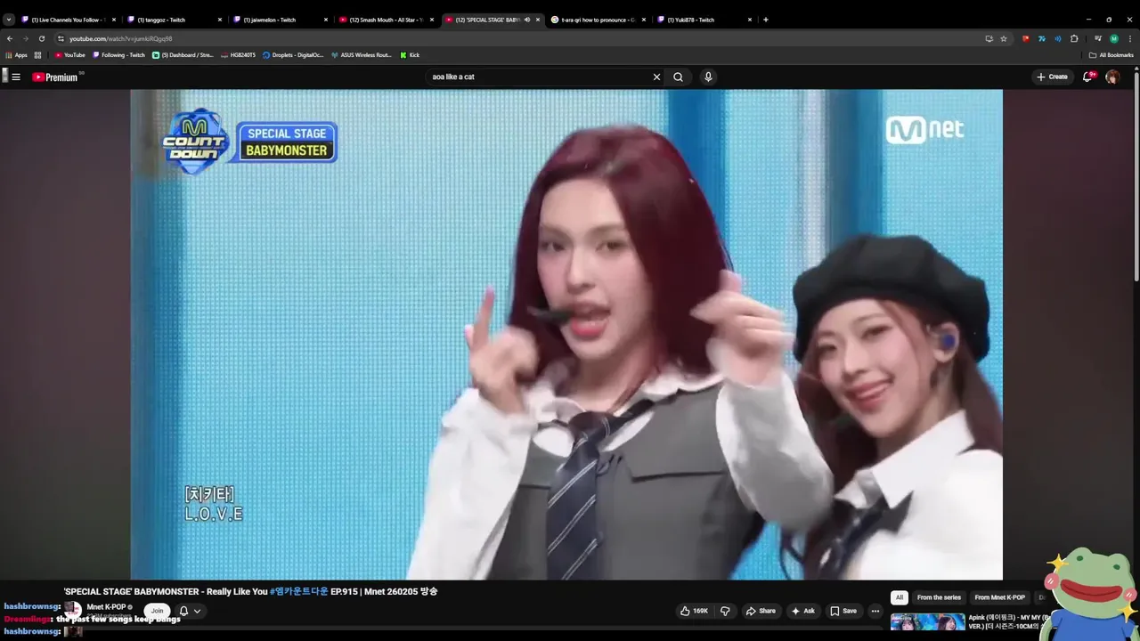Click the video player to pause
The height and width of the screenshot is (641, 1140).
click(566, 334)
